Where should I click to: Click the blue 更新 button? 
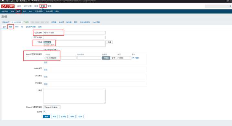46,117
